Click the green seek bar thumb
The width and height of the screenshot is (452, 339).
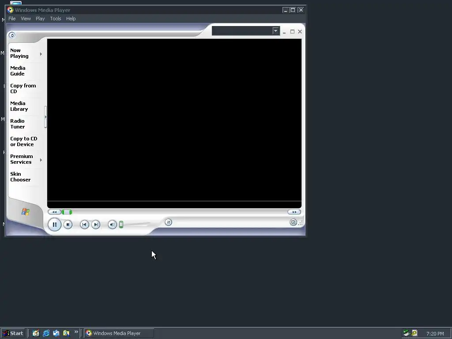(x=67, y=212)
